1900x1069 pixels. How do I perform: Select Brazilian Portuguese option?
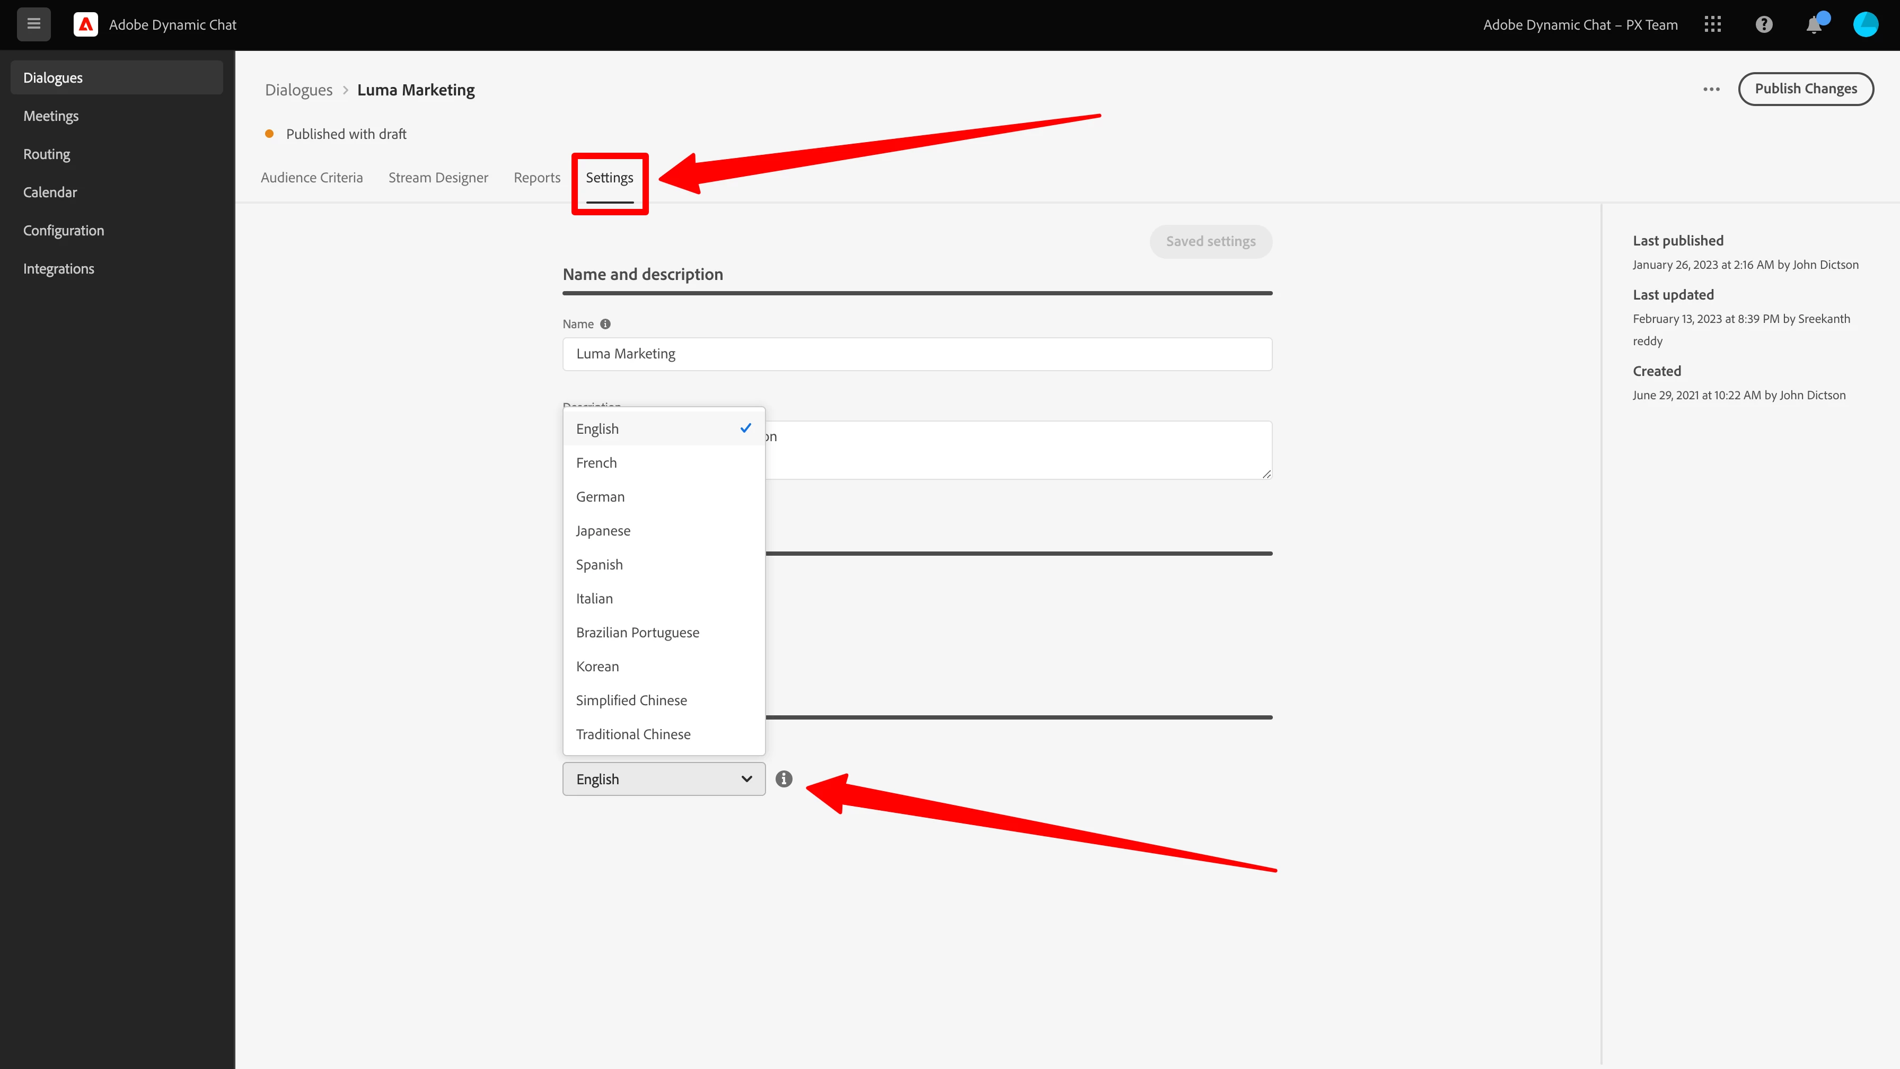point(637,632)
